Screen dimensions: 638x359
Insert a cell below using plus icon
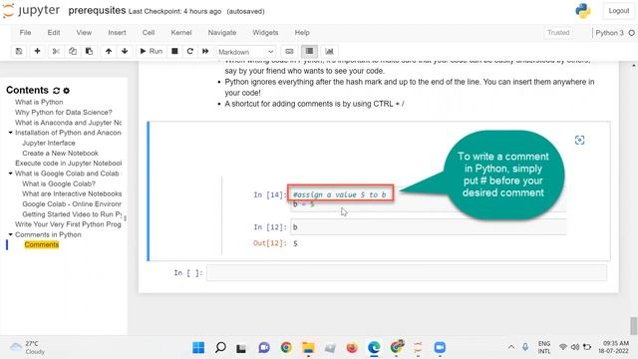[x=37, y=51]
